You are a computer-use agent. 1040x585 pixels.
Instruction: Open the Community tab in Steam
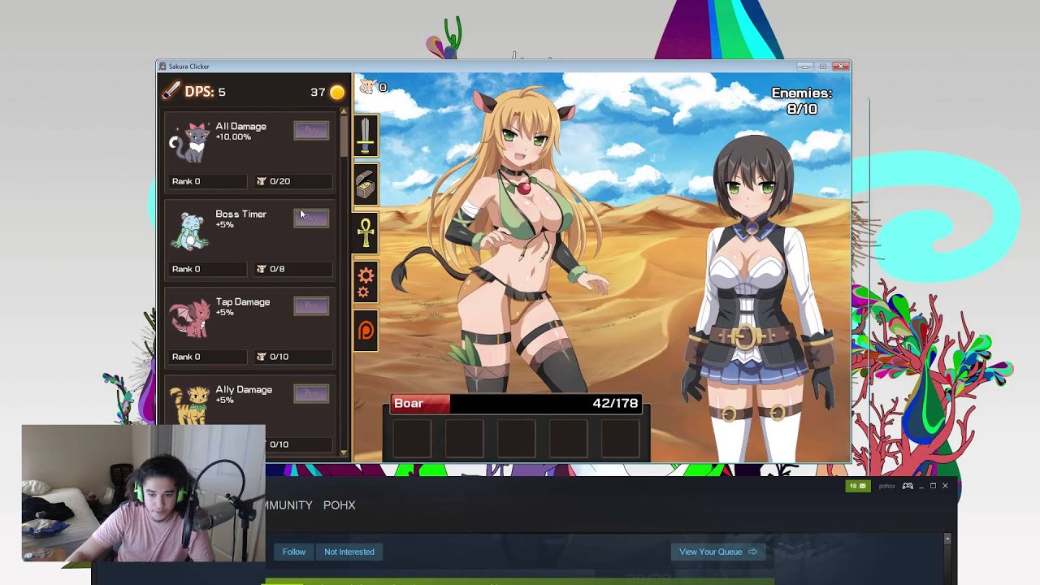[x=288, y=505]
